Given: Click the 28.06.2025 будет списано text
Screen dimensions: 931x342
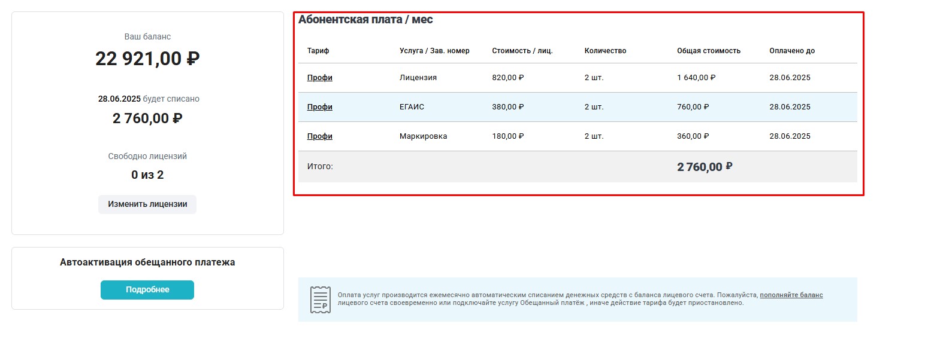Looking at the screenshot, I should point(149,99).
